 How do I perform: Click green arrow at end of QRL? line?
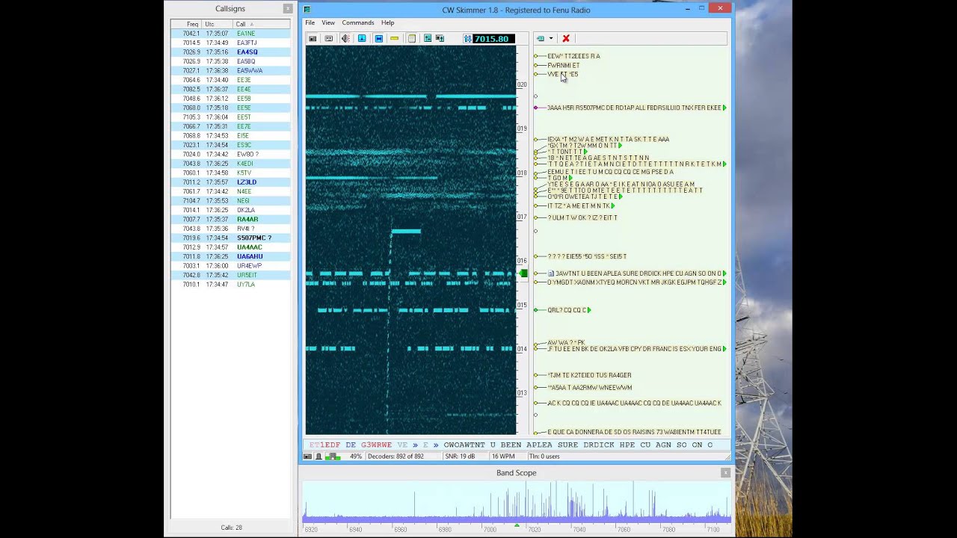[x=589, y=310]
